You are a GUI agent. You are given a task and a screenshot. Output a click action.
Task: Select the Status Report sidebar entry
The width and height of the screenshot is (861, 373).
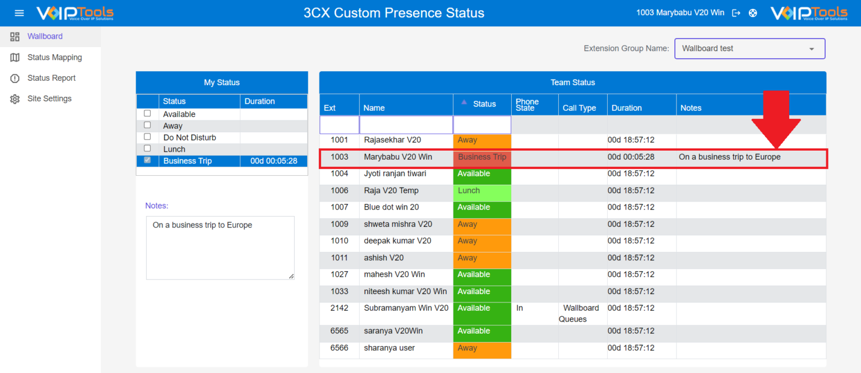(52, 78)
